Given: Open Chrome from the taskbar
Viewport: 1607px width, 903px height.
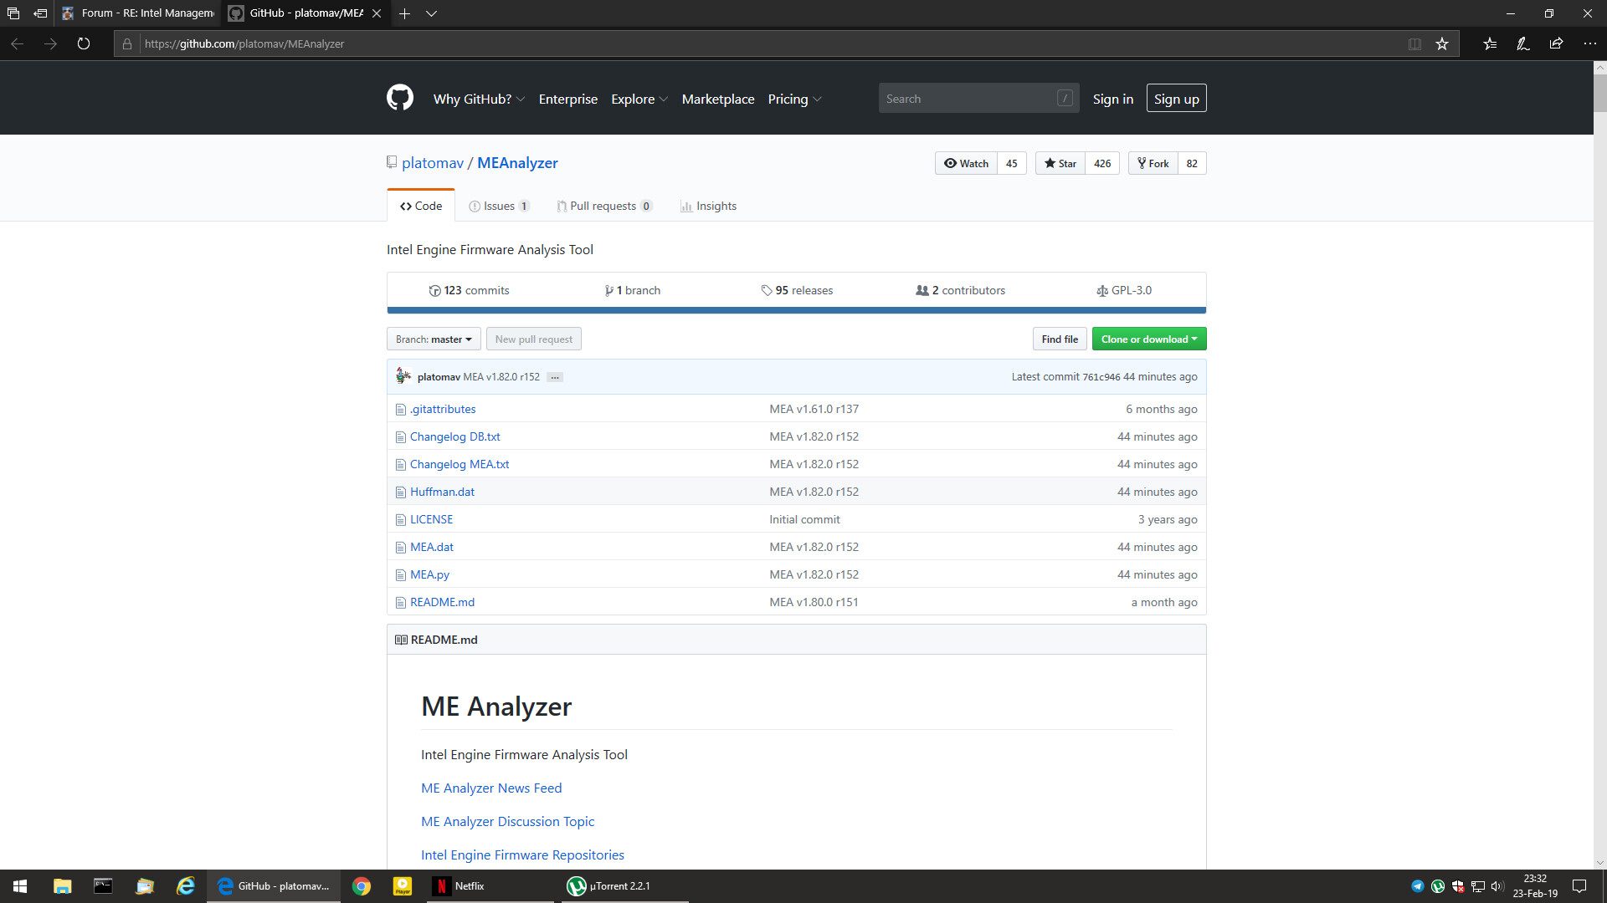Looking at the screenshot, I should tap(362, 886).
